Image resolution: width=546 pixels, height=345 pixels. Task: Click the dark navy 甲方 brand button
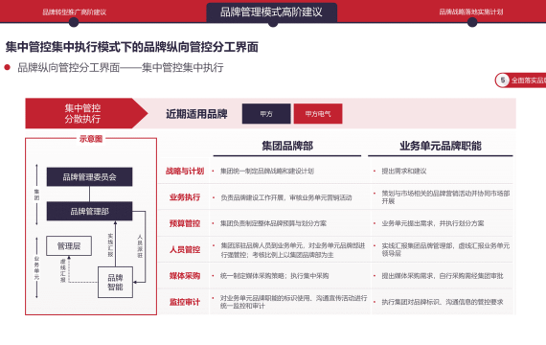pyautogui.click(x=266, y=114)
